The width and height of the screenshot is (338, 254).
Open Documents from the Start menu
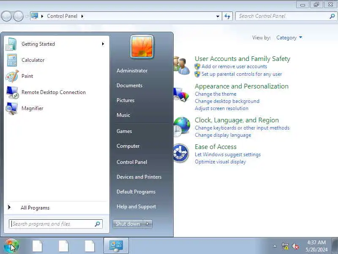pos(129,86)
